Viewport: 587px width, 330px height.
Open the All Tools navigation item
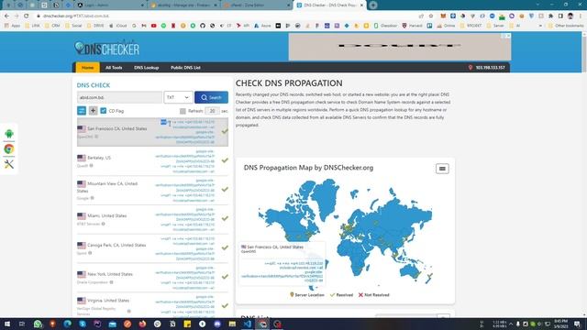tap(114, 68)
